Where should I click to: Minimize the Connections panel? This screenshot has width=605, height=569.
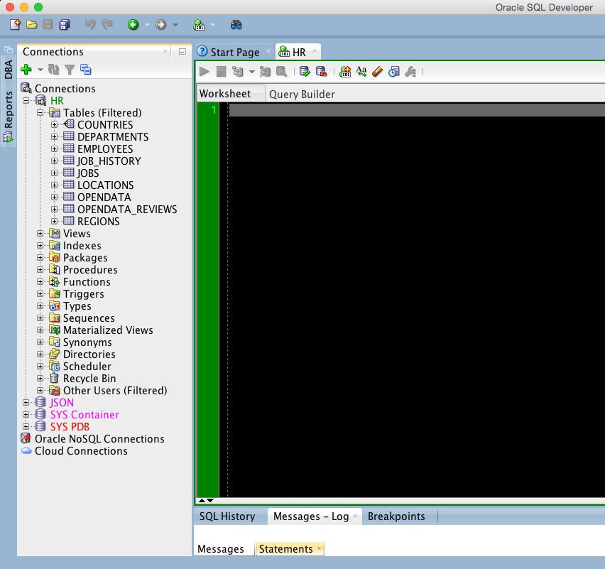(182, 52)
